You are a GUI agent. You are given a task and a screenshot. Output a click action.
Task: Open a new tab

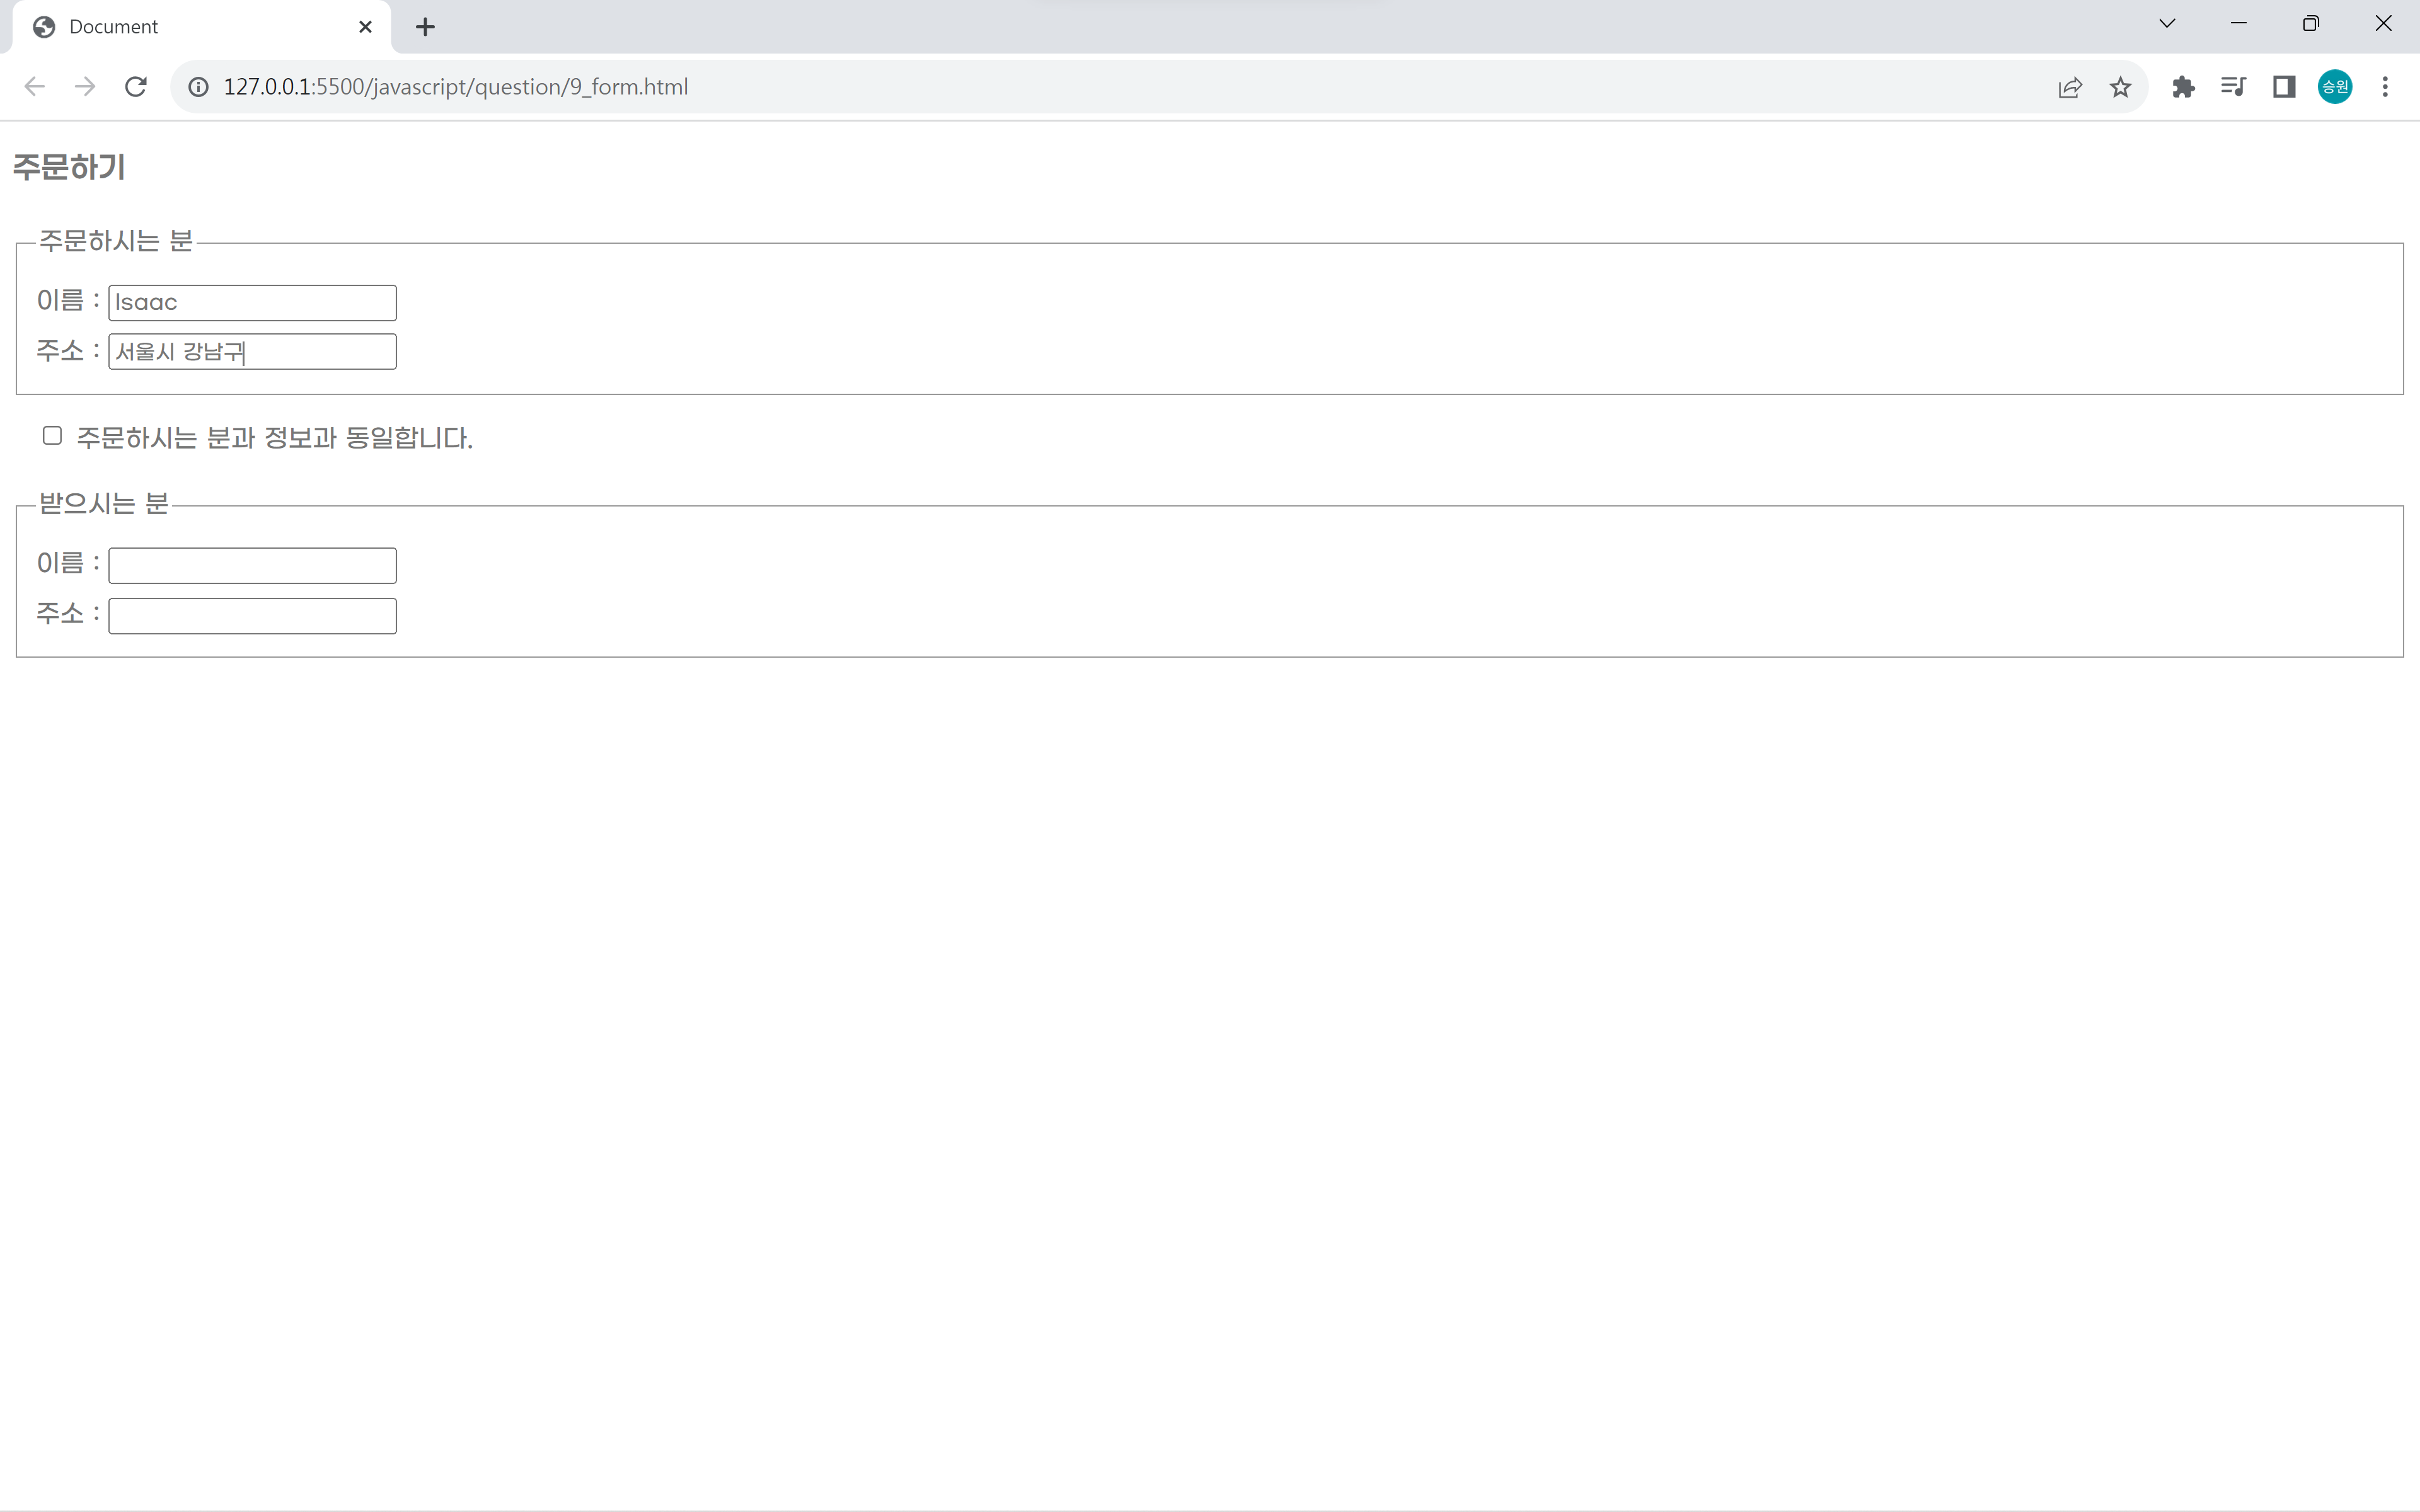pyautogui.click(x=425, y=27)
